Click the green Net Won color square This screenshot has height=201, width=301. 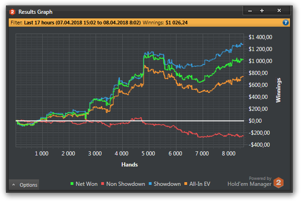coord(72,184)
